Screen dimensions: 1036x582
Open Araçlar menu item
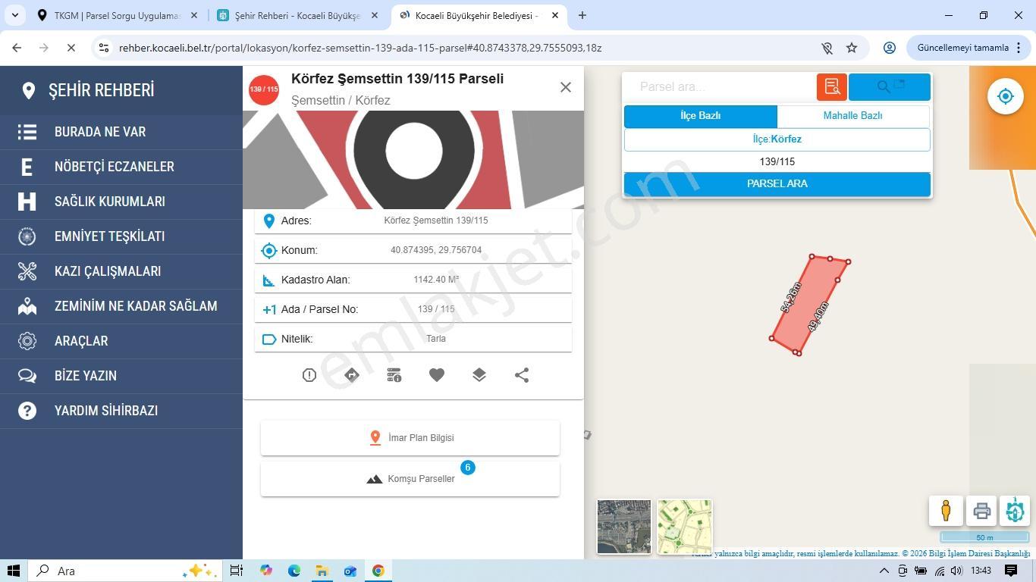tap(121, 341)
